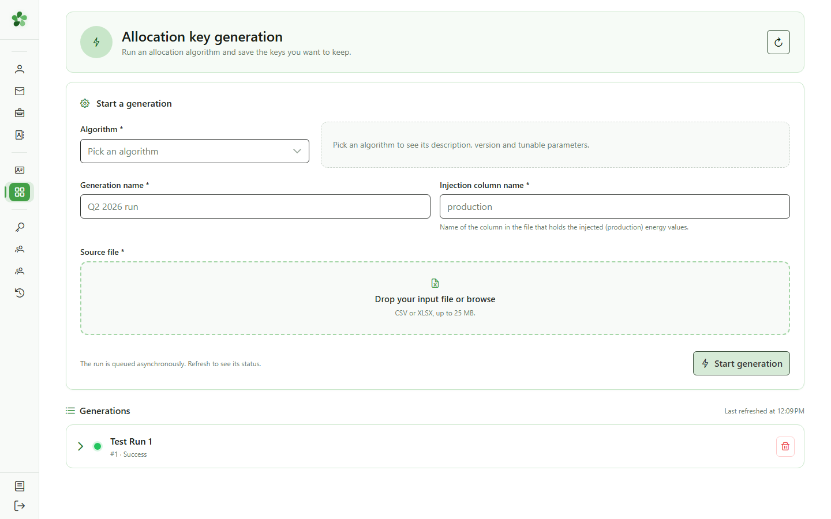This screenshot has height=519, width=831.
Task: Open the ID card sidebar icon
Action: [20, 170]
